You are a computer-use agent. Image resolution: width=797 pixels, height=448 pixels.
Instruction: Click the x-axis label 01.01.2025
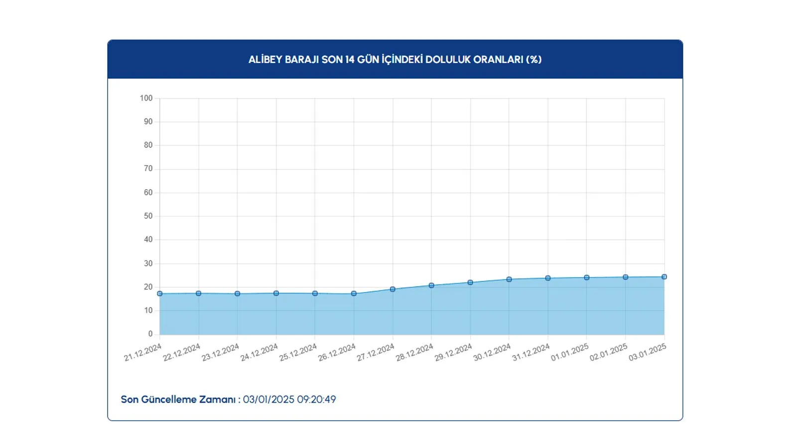click(570, 352)
